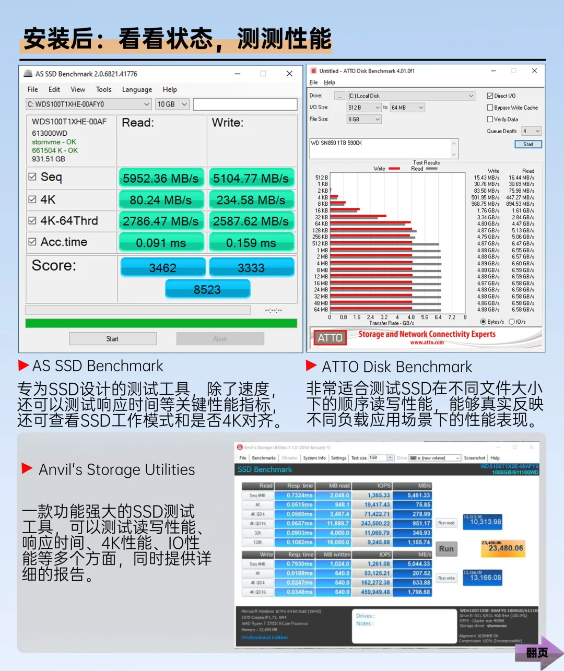This screenshot has width=564, height=671.
Task: Click the total score 8523 in AS SSD
Action: click(207, 289)
